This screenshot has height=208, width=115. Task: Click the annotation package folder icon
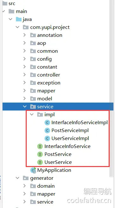click(x=33, y=35)
